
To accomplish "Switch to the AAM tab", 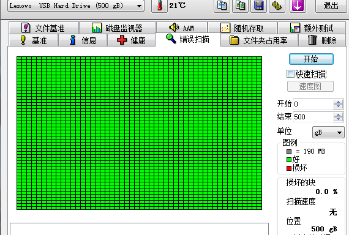I will click(182, 28).
